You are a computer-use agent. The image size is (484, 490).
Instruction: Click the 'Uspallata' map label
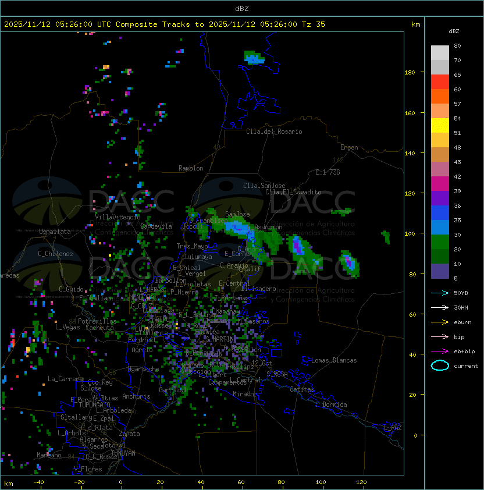pyautogui.click(x=55, y=232)
